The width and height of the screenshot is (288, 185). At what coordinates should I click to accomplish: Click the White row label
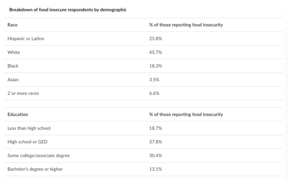click(x=14, y=52)
